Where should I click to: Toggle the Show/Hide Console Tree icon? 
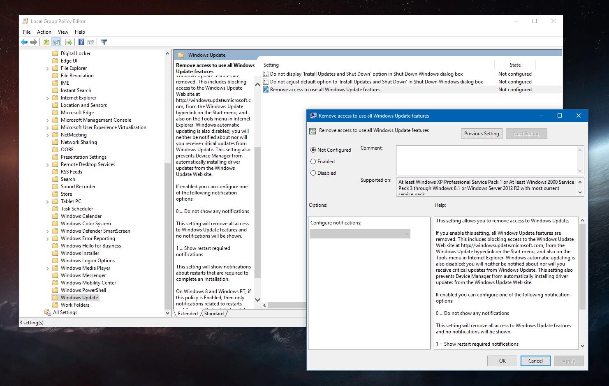pyautogui.click(x=56, y=42)
